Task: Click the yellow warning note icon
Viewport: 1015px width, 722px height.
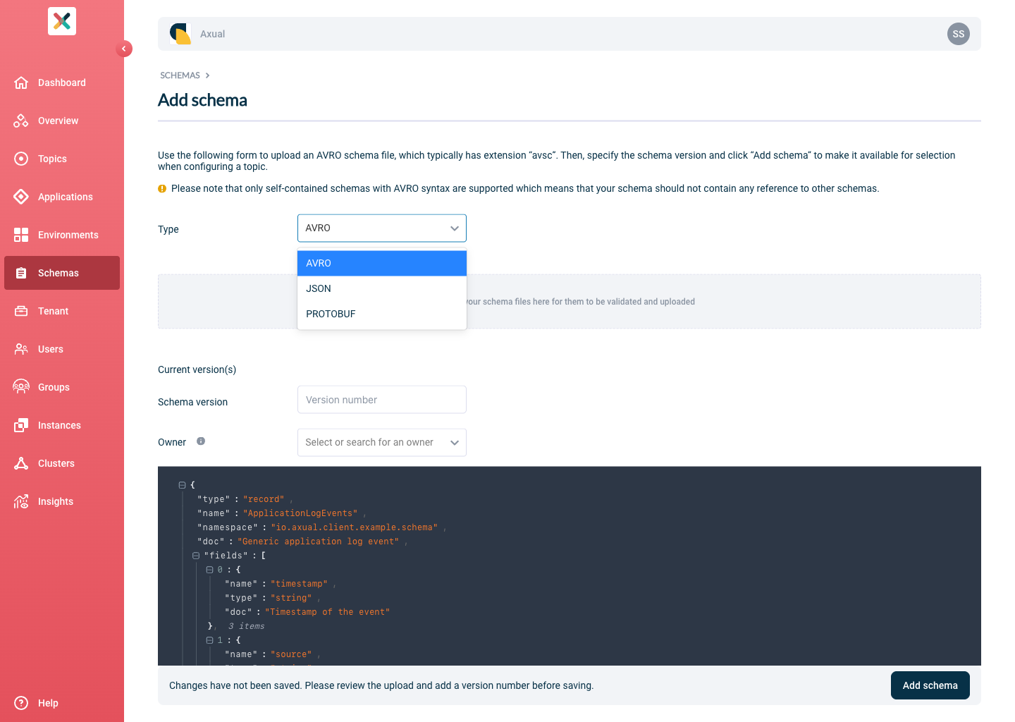Action: click(162, 189)
